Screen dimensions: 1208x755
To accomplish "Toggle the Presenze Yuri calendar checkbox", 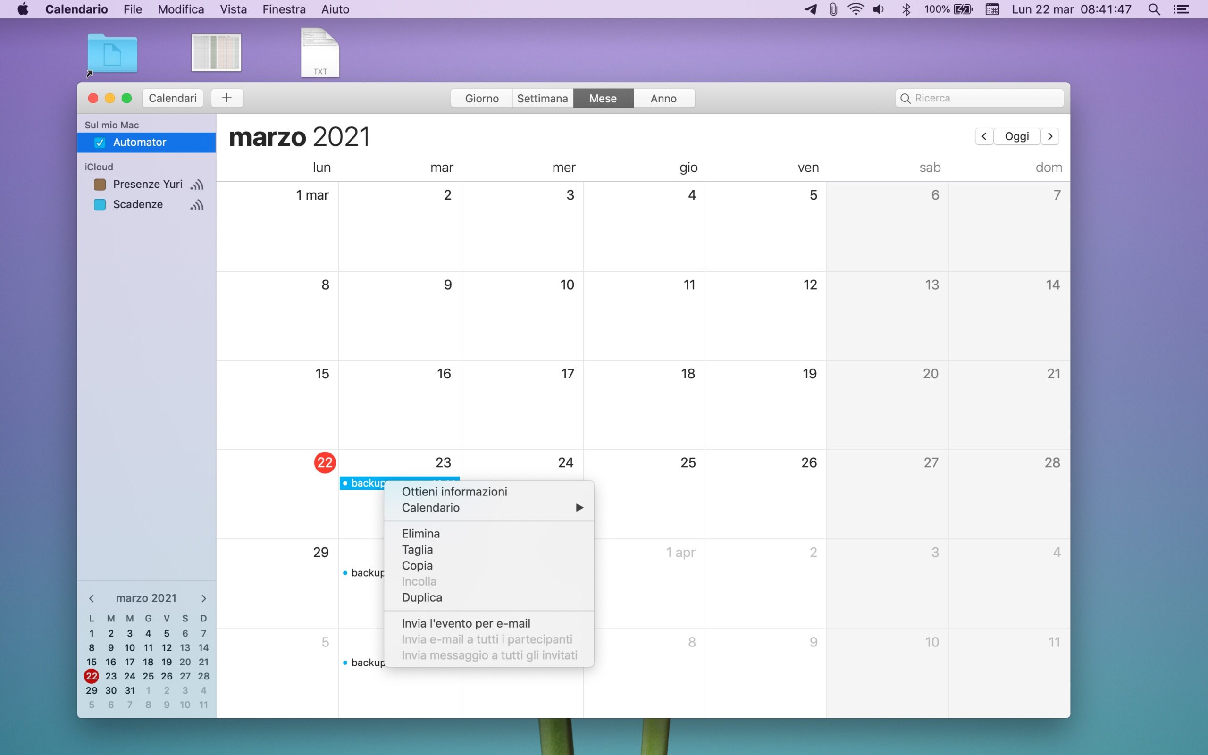I will tap(100, 184).
